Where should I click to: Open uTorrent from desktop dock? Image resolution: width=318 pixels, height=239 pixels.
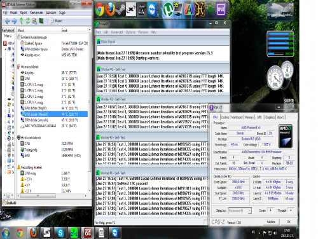(x=168, y=10)
